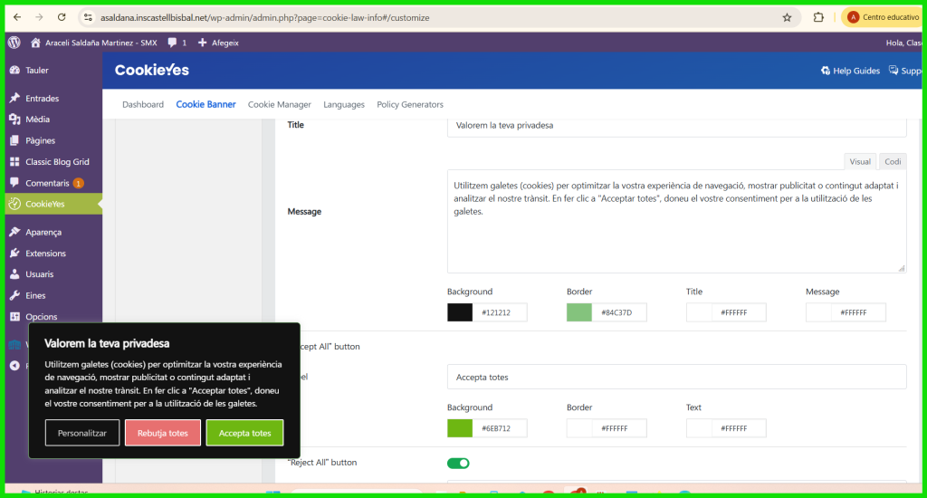Open Help Guides in CookieYes header
The height and width of the screenshot is (498, 927).
pyautogui.click(x=850, y=71)
